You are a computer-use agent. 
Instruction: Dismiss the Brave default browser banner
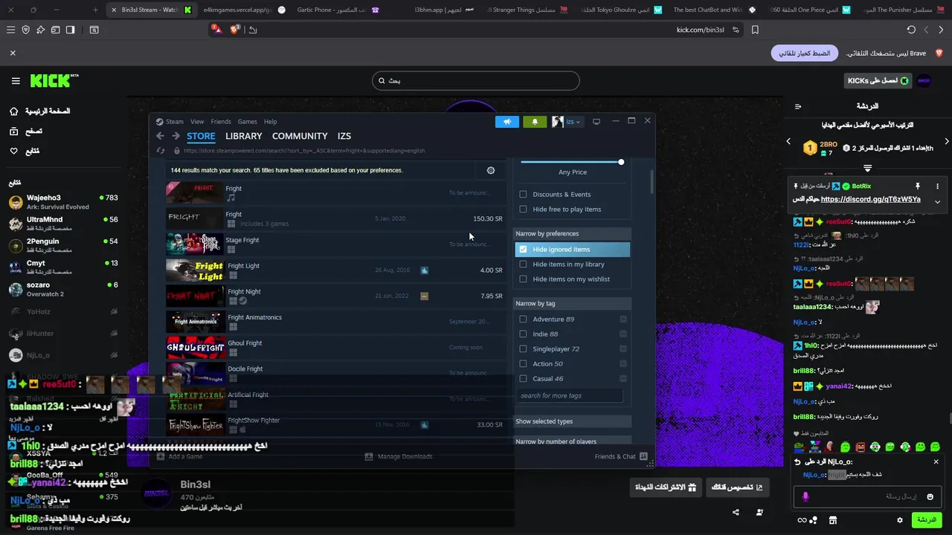13,53
